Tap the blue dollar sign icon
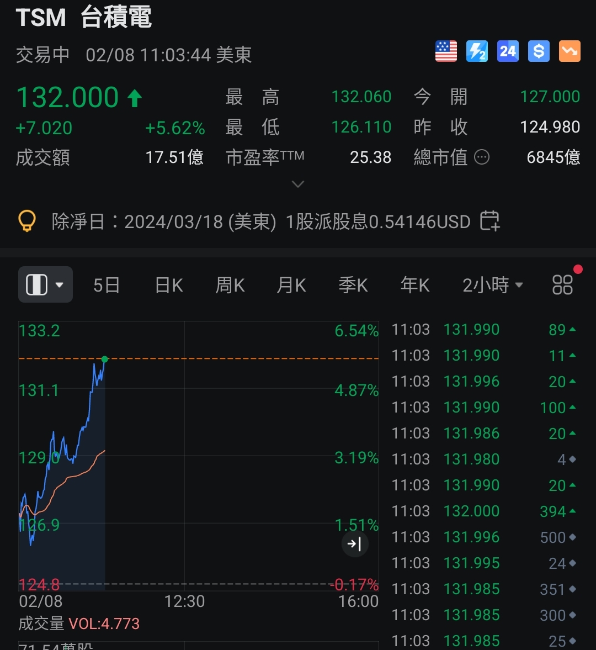The height and width of the screenshot is (650, 596). [x=539, y=51]
